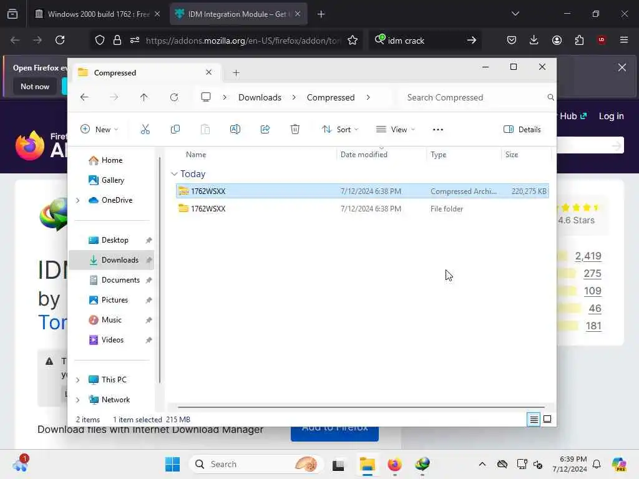Click the Not now button in Firefox
This screenshot has width=639, height=479.
[x=35, y=86]
